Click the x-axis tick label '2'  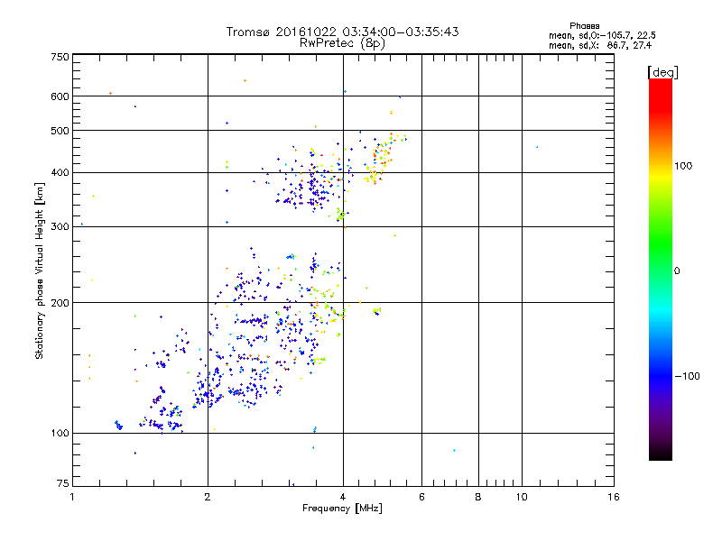pyautogui.click(x=208, y=497)
